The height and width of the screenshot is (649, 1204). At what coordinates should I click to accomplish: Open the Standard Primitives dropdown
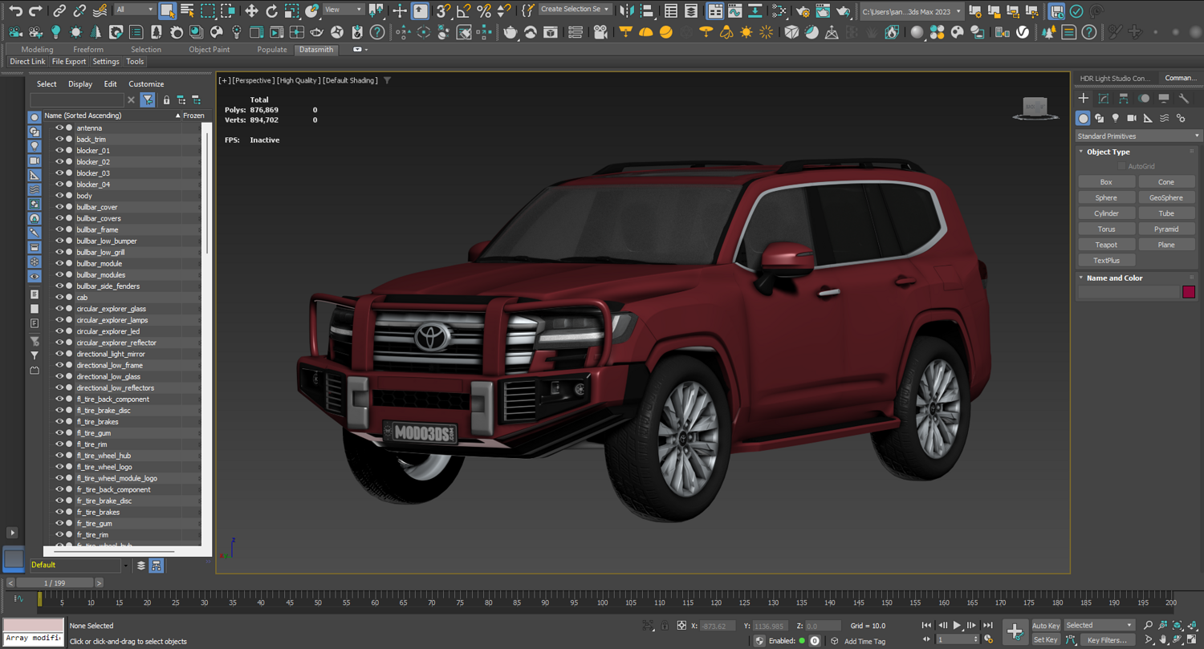[1138, 136]
